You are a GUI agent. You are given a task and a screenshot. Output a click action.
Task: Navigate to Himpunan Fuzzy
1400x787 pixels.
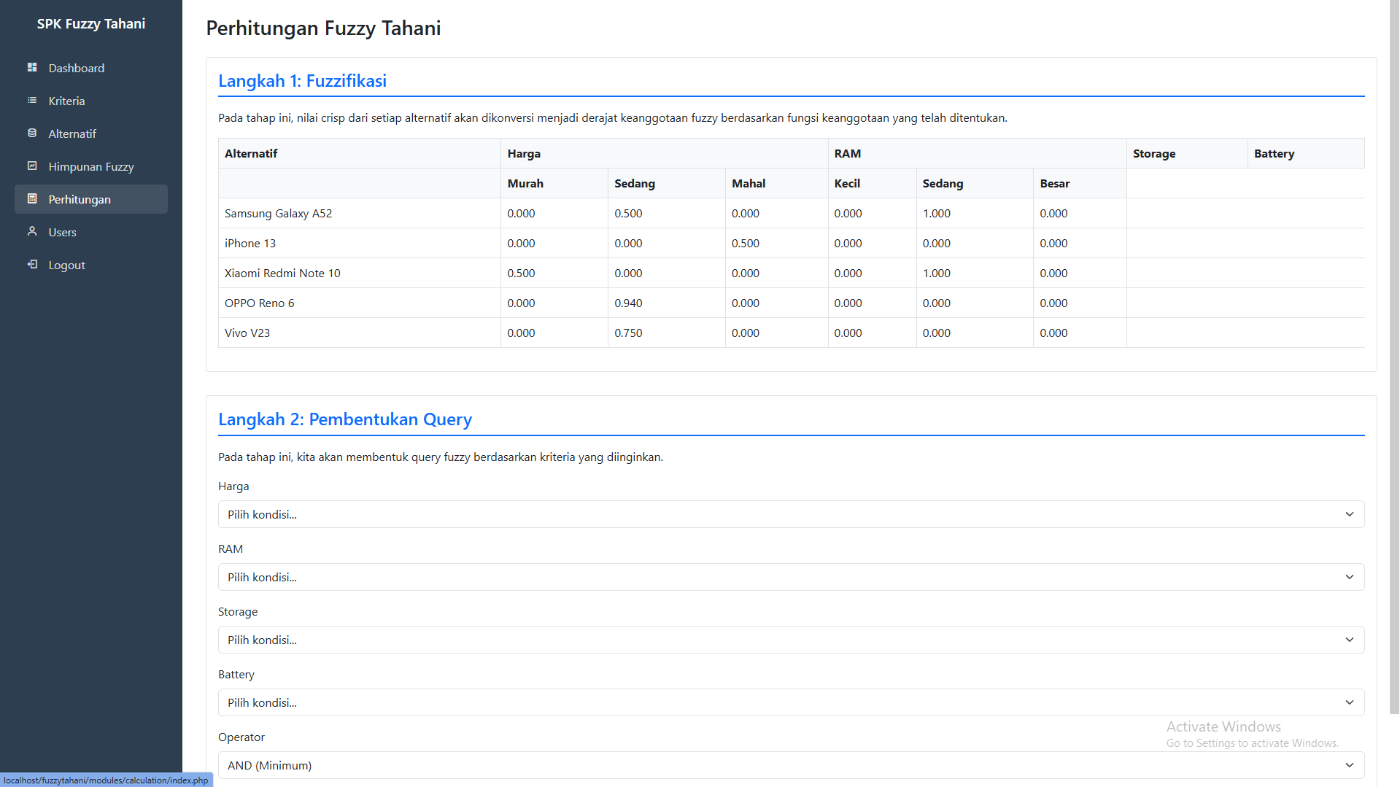pyautogui.click(x=91, y=166)
